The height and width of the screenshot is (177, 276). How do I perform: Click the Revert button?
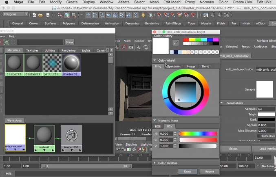pos(210,172)
